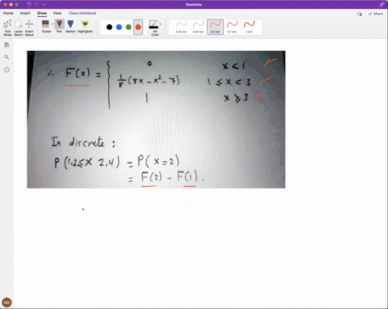Show the notebooks navigation pane

6,44
